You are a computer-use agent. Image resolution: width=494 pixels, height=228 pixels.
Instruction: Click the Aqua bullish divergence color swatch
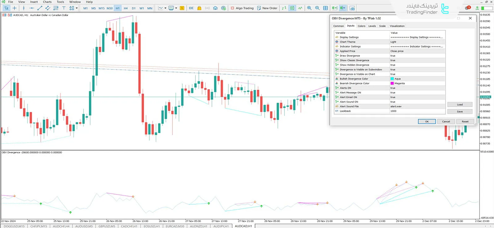[x=392, y=79]
